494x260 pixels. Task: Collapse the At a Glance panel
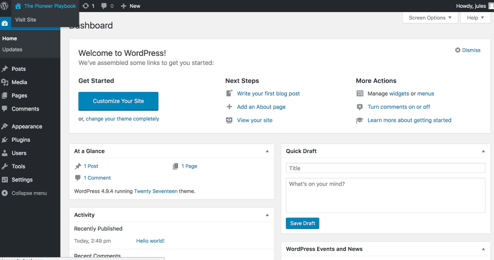(x=267, y=151)
